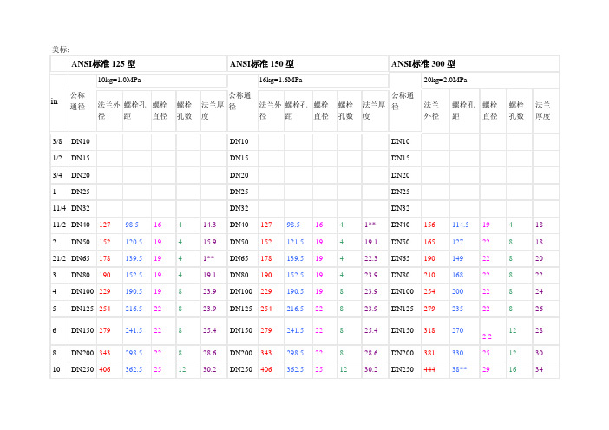
Task: Click the 125-type "15.9" flange thickness value
Action: pos(209,242)
